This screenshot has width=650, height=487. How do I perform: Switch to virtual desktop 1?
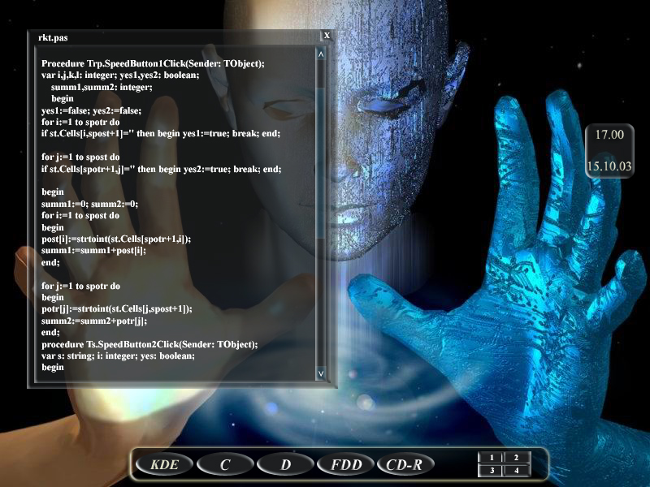click(x=492, y=458)
